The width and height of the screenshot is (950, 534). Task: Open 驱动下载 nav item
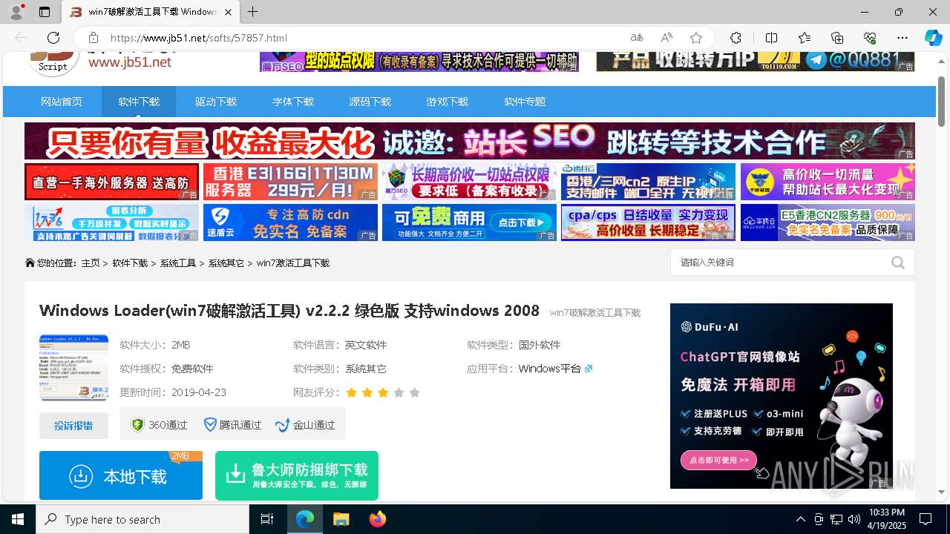pyautogui.click(x=216, y=102)
